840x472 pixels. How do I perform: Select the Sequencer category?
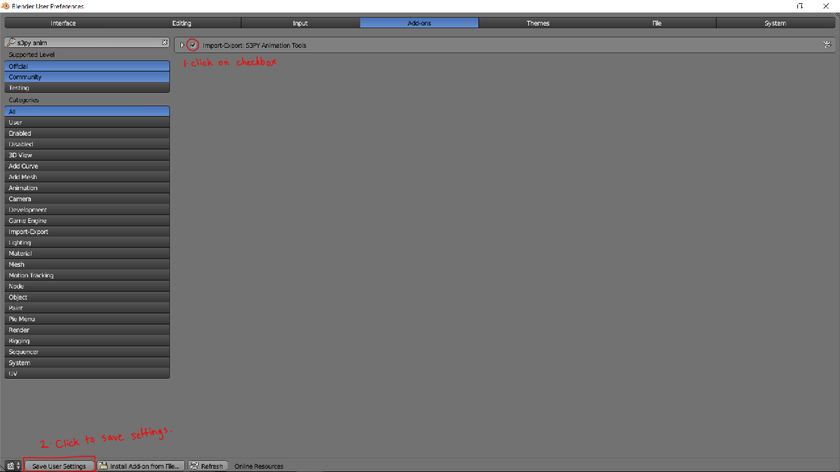(x=87, y=352)
